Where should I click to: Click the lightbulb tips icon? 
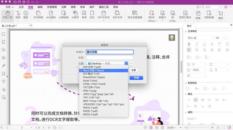point(172,38)
